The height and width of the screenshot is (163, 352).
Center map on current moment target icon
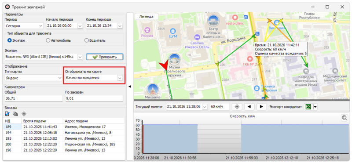237,107
